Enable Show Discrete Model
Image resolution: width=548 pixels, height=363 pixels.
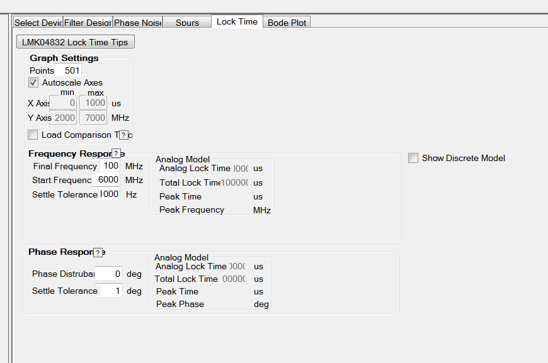(413, 158)
